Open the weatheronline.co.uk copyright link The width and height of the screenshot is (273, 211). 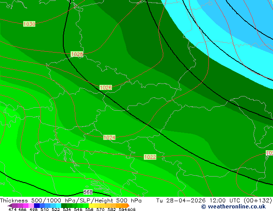(233, 207)
